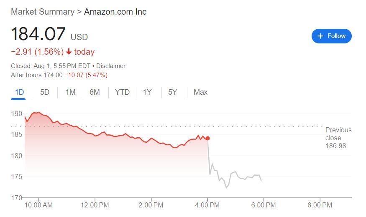Click the 4:00 PM axis label
The image size is (366, 217).
point(207,205)
